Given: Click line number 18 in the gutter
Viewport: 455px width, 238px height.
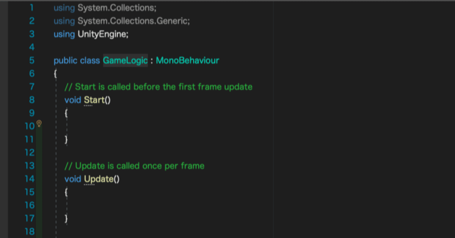Looking at the screenshot, I should (30, 232).
